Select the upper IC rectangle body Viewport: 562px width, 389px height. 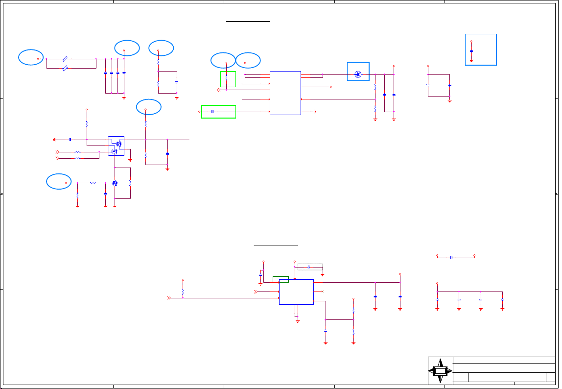pyautogui.click(x=285, y=93)
